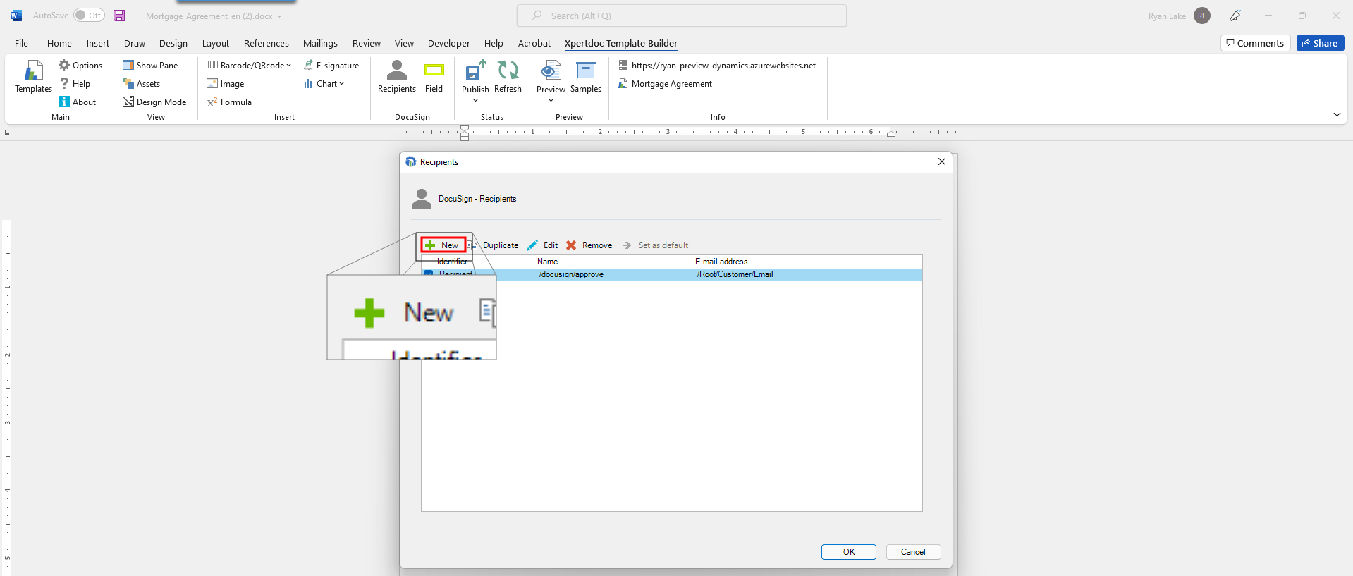Switch to the Design tab

click(x=173, y=43)
